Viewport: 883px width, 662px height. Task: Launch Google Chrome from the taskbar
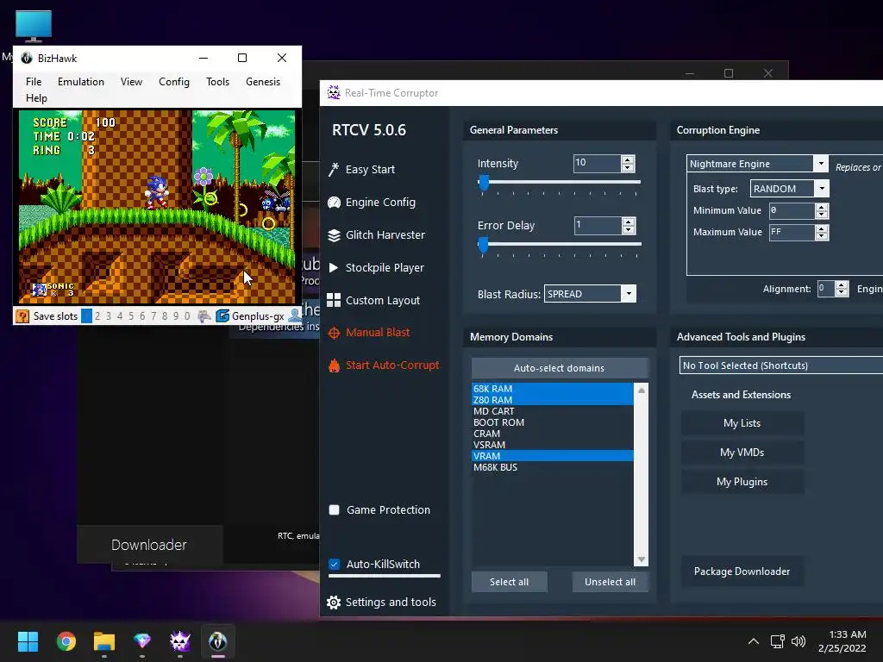(x=66, y=641)
